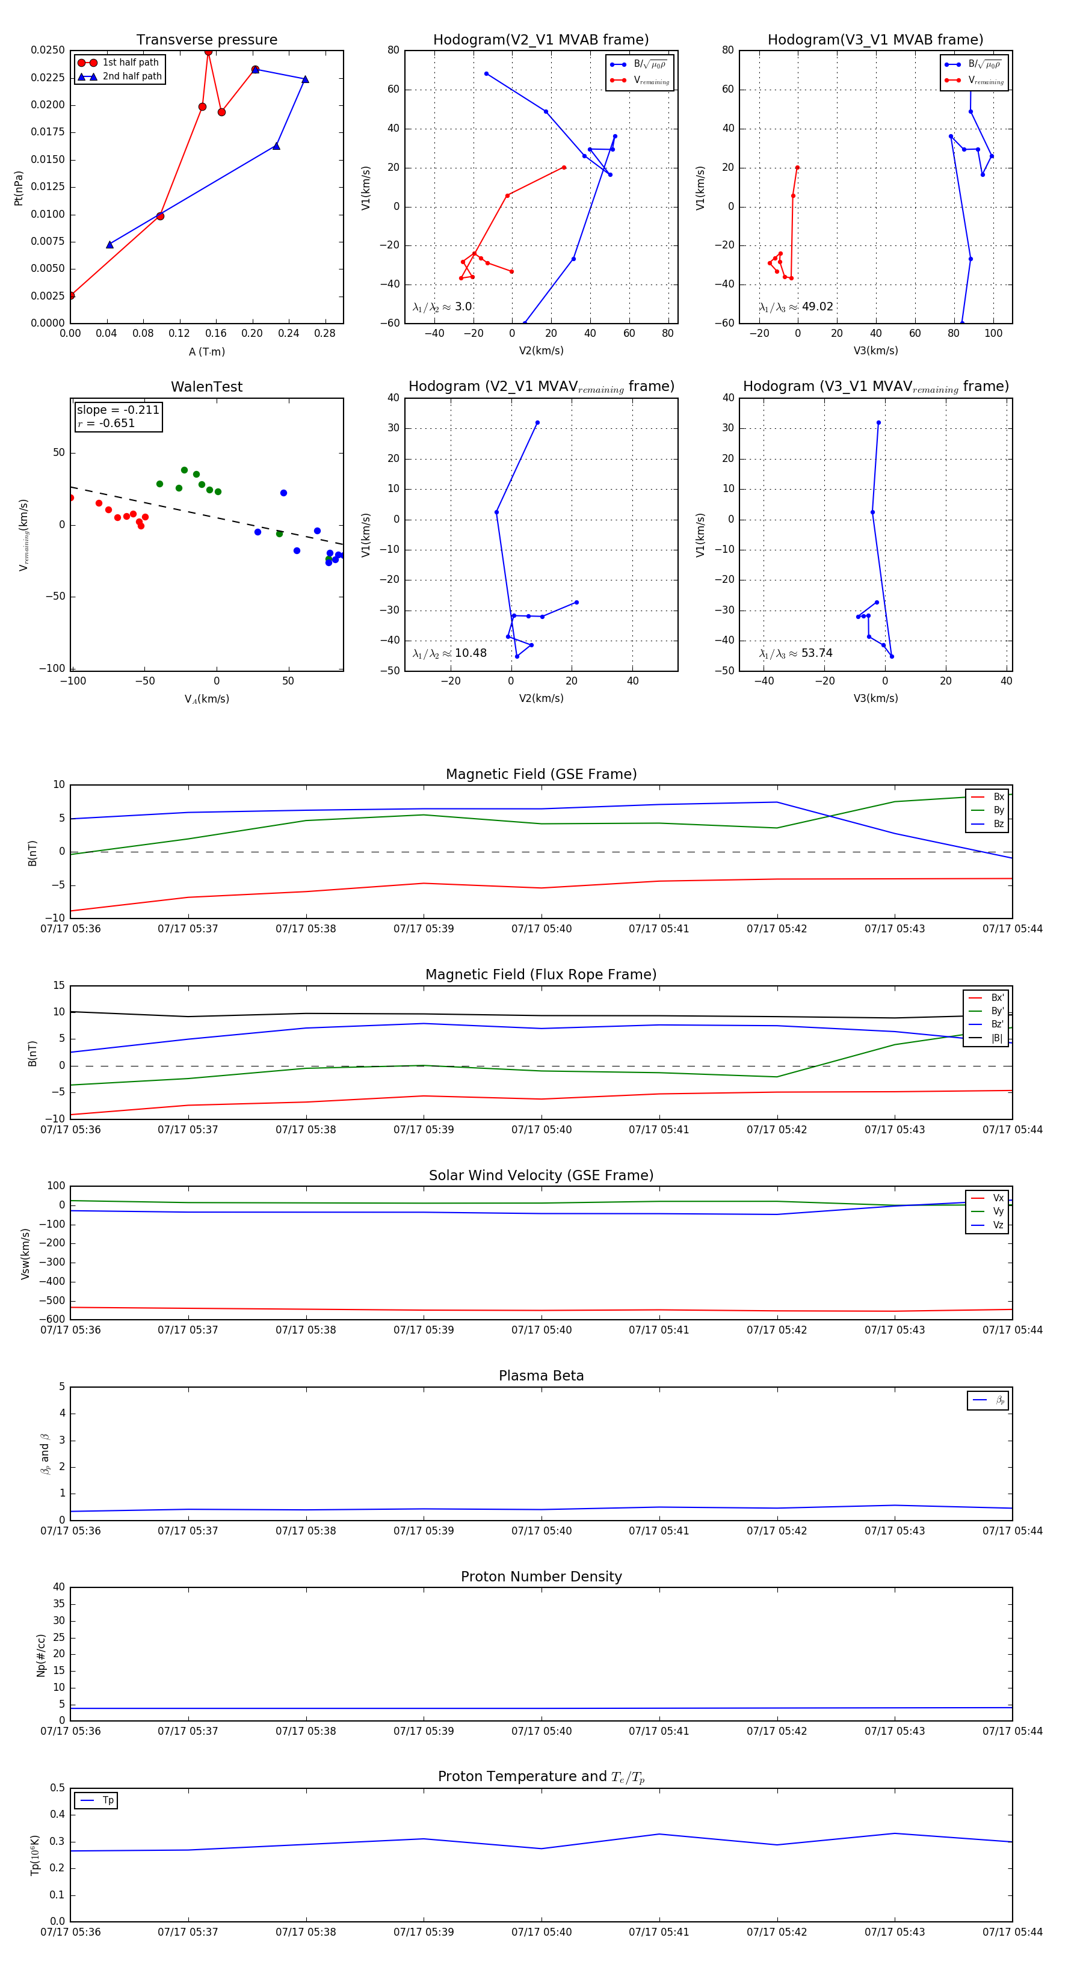
Task: Click the By legend entry in GSE plot
Action: 987,810
